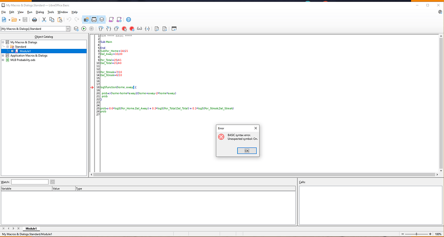Click the Step Over icon
The image size is (444, 237).
[101, 29]
